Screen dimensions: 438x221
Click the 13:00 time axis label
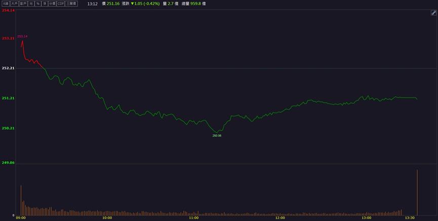point(367,217)
